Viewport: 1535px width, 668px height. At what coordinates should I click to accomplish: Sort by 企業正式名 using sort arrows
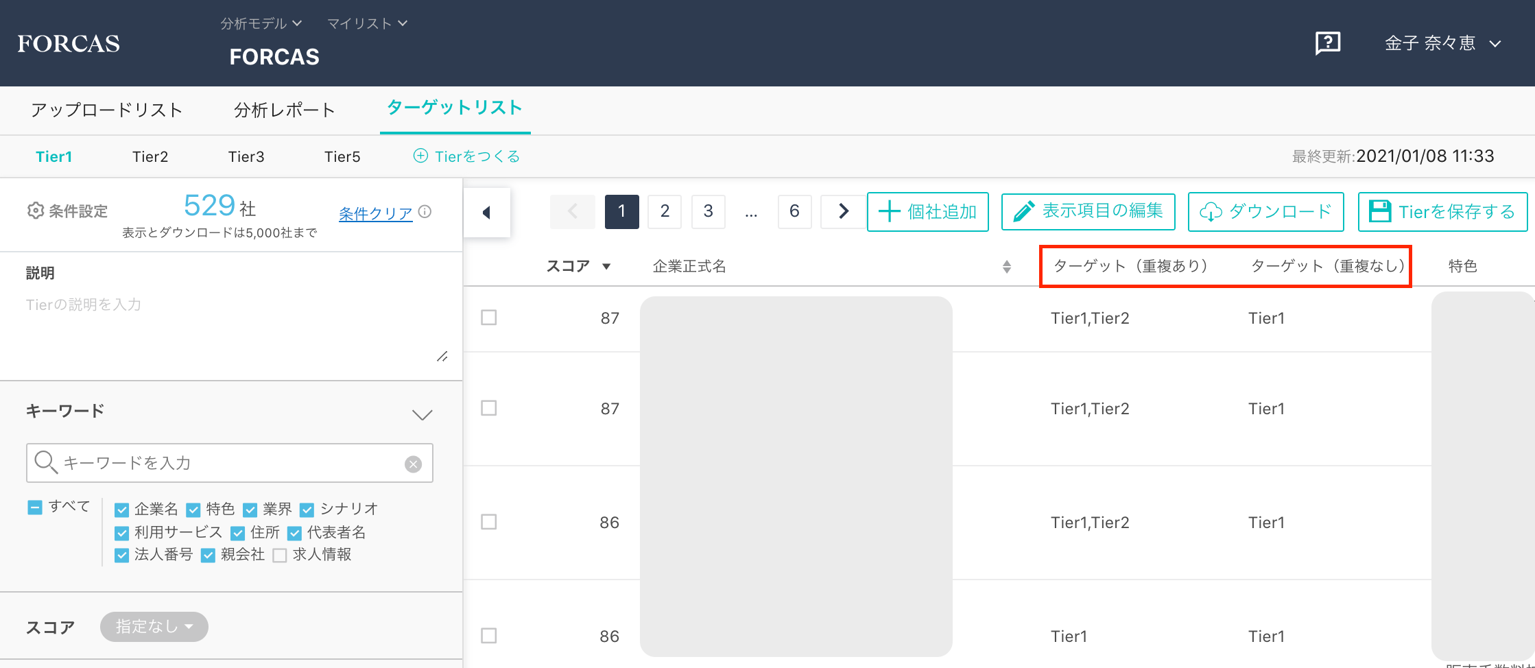point(1006,267)
